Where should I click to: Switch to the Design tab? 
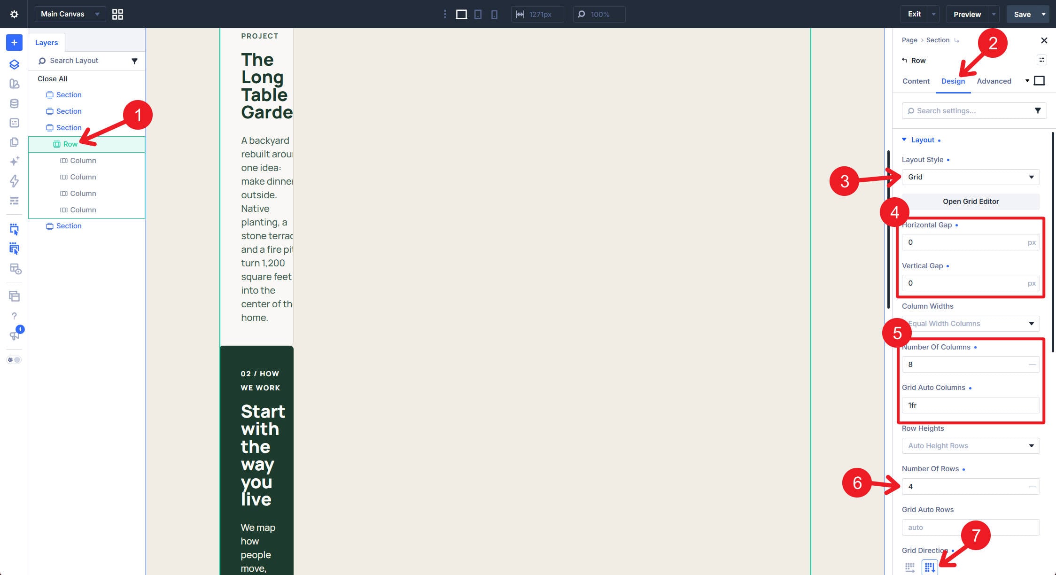pyautogui.click(x=953, y=81)
